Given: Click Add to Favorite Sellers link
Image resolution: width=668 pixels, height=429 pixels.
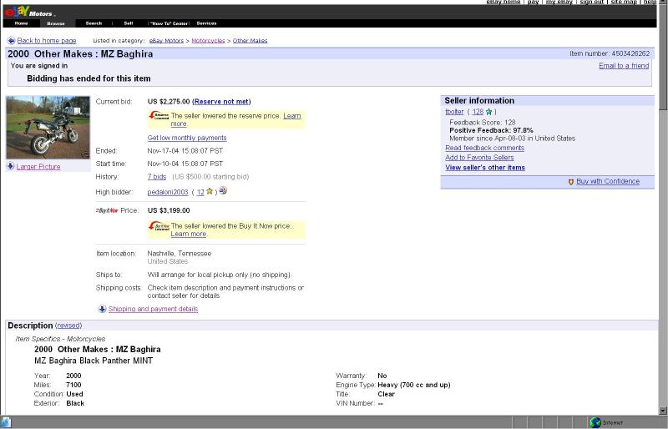Looking at the screenshot, I should [x=479, y=158].
